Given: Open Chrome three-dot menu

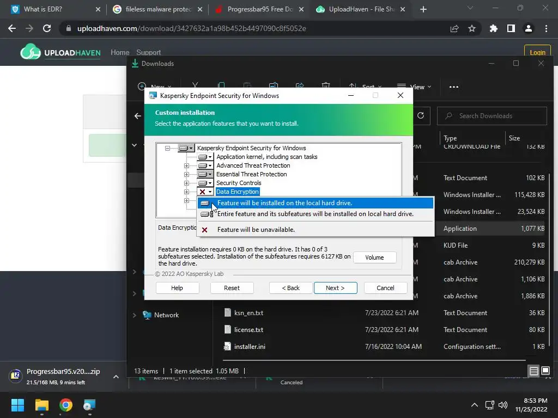Looking at the screenshot, I should pos(546,28).
